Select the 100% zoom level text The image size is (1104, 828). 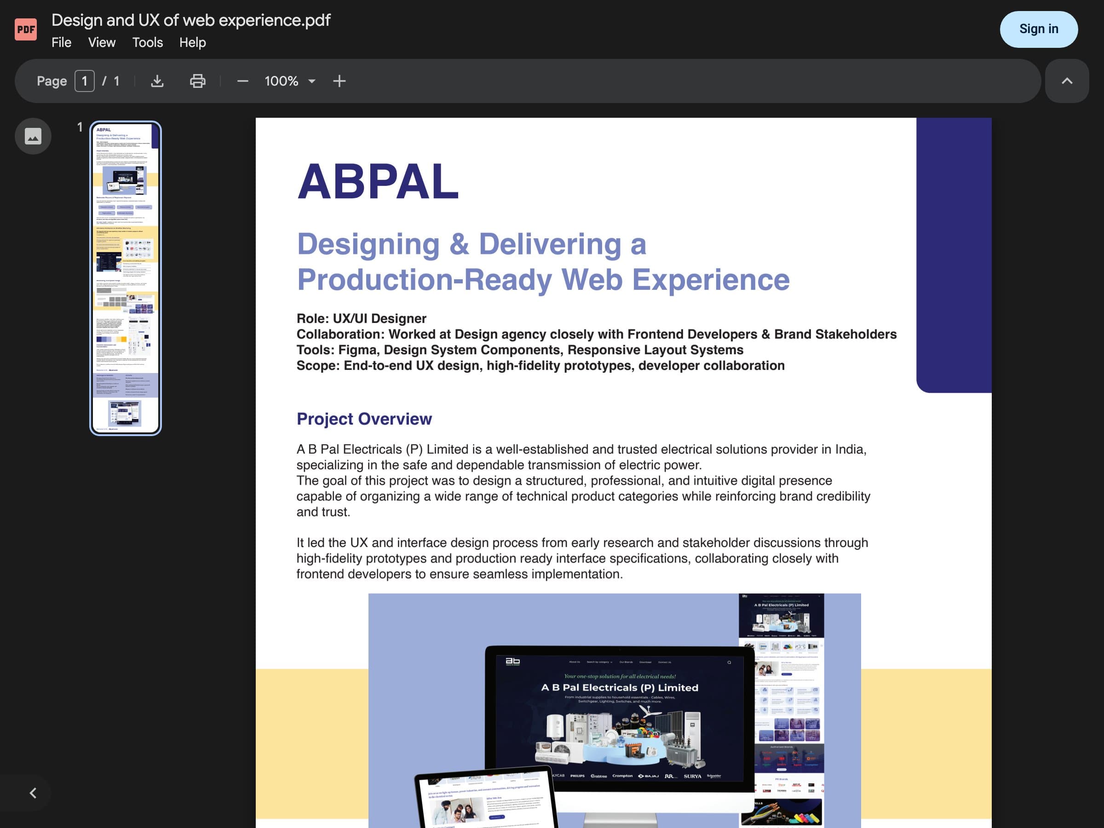(x=282, y=80)
